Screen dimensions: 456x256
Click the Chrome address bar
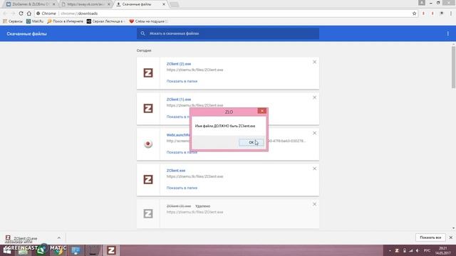coord(224,14)
